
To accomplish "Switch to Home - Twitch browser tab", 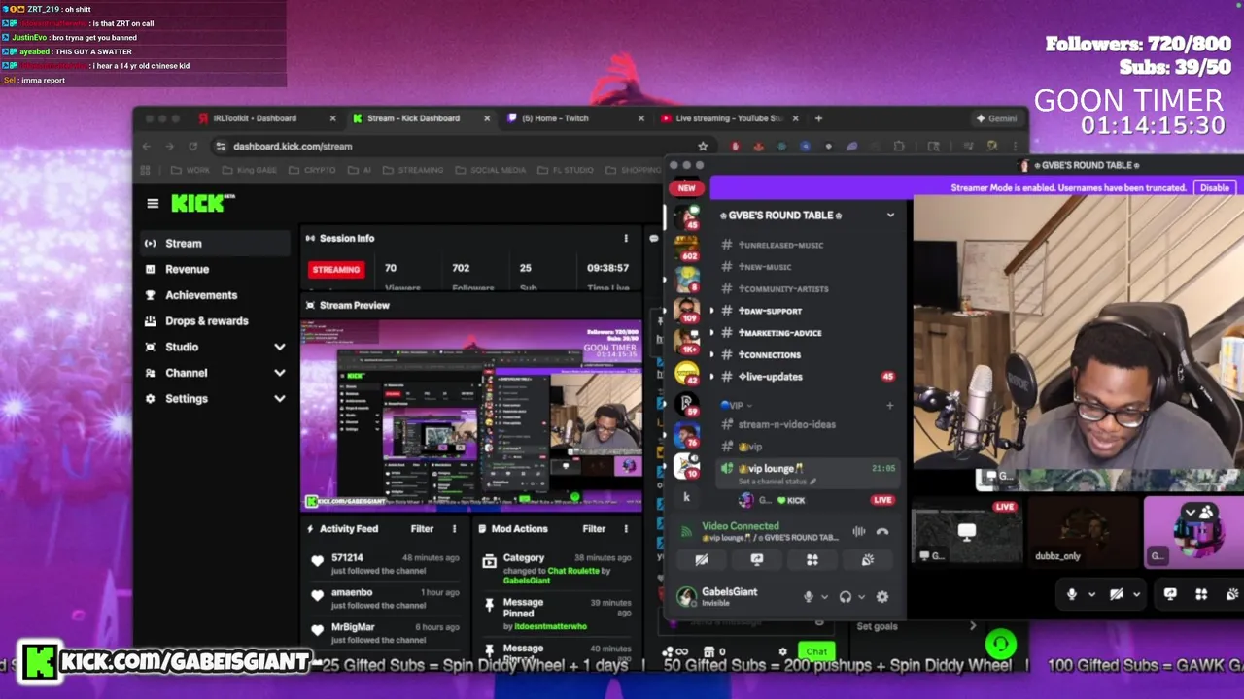I will click(x=556, y=118).
